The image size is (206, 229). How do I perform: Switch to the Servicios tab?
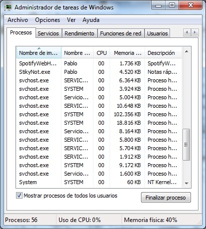[x=48, y=33]
